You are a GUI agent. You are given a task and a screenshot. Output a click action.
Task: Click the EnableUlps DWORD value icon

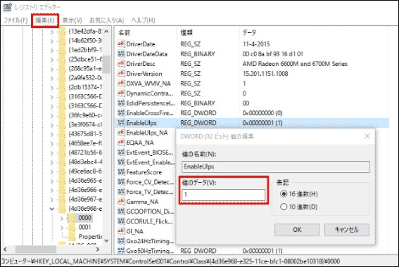[x=121, y=123]
